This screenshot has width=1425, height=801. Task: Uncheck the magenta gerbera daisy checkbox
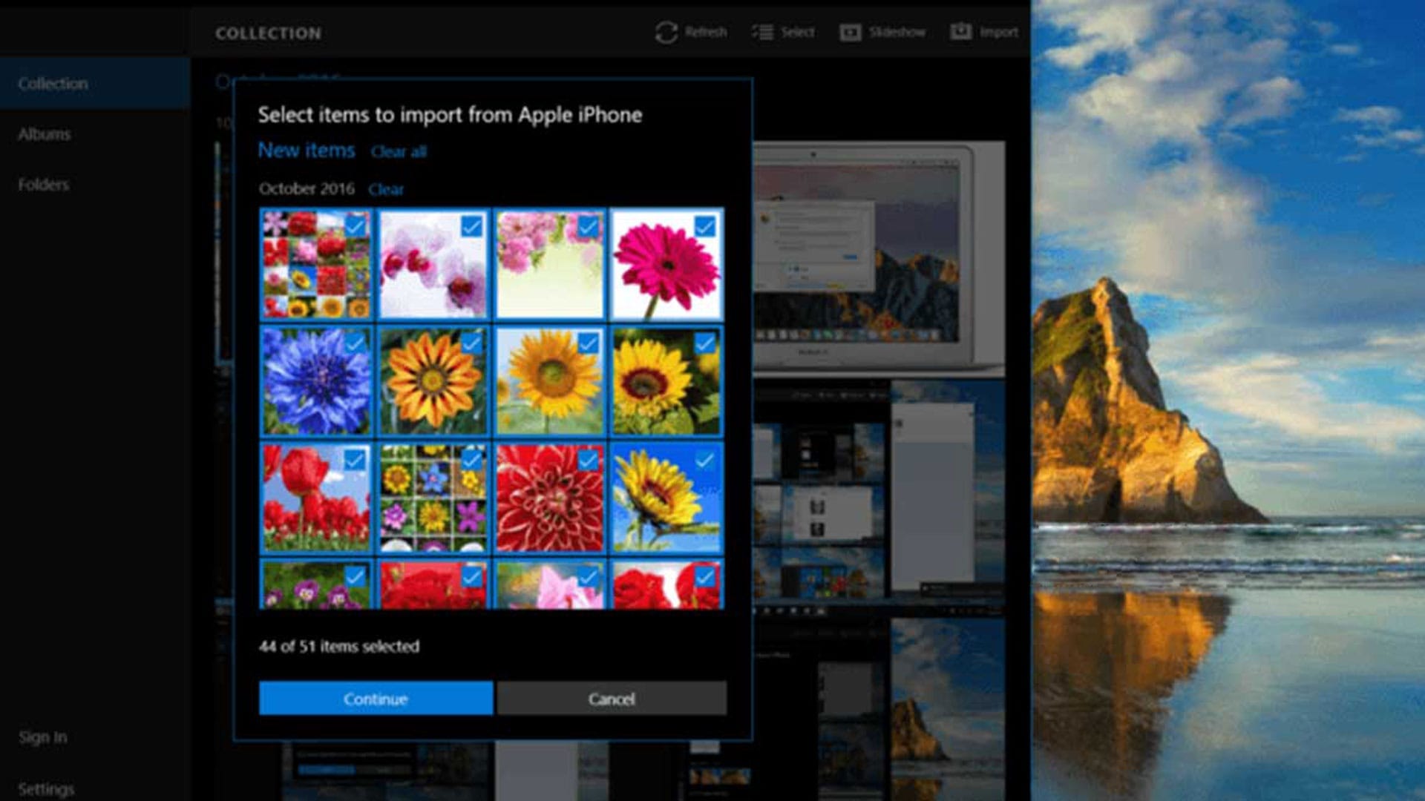(705, 225)
